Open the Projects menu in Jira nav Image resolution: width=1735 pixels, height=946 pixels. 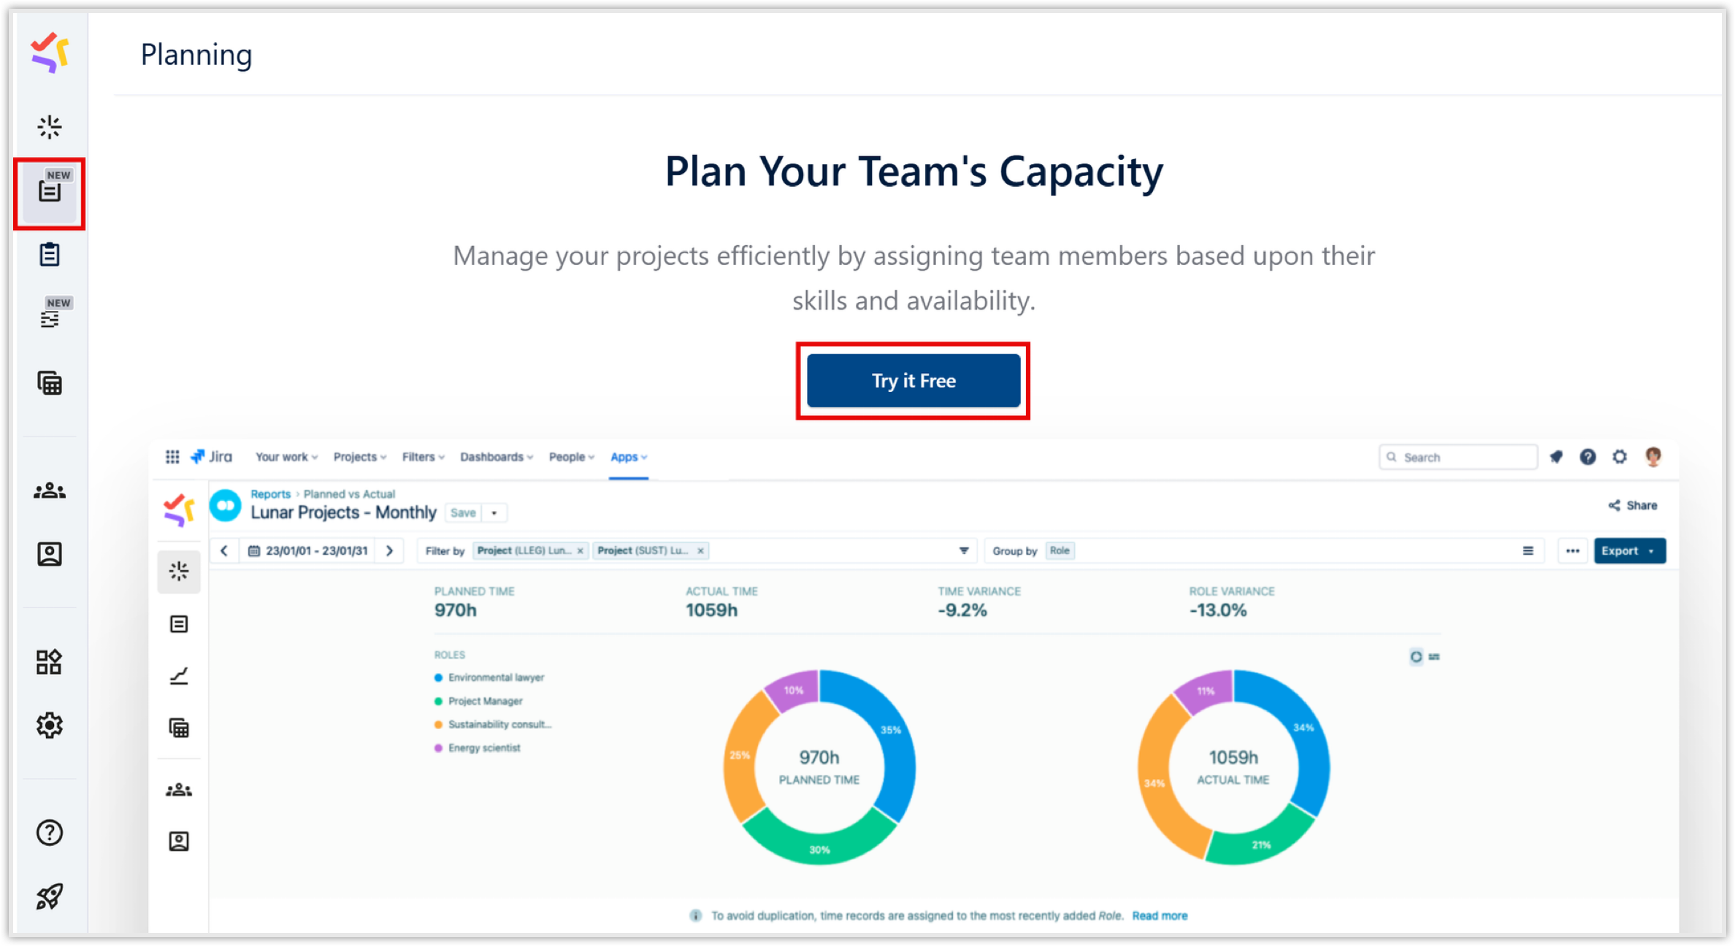point(359,457)
